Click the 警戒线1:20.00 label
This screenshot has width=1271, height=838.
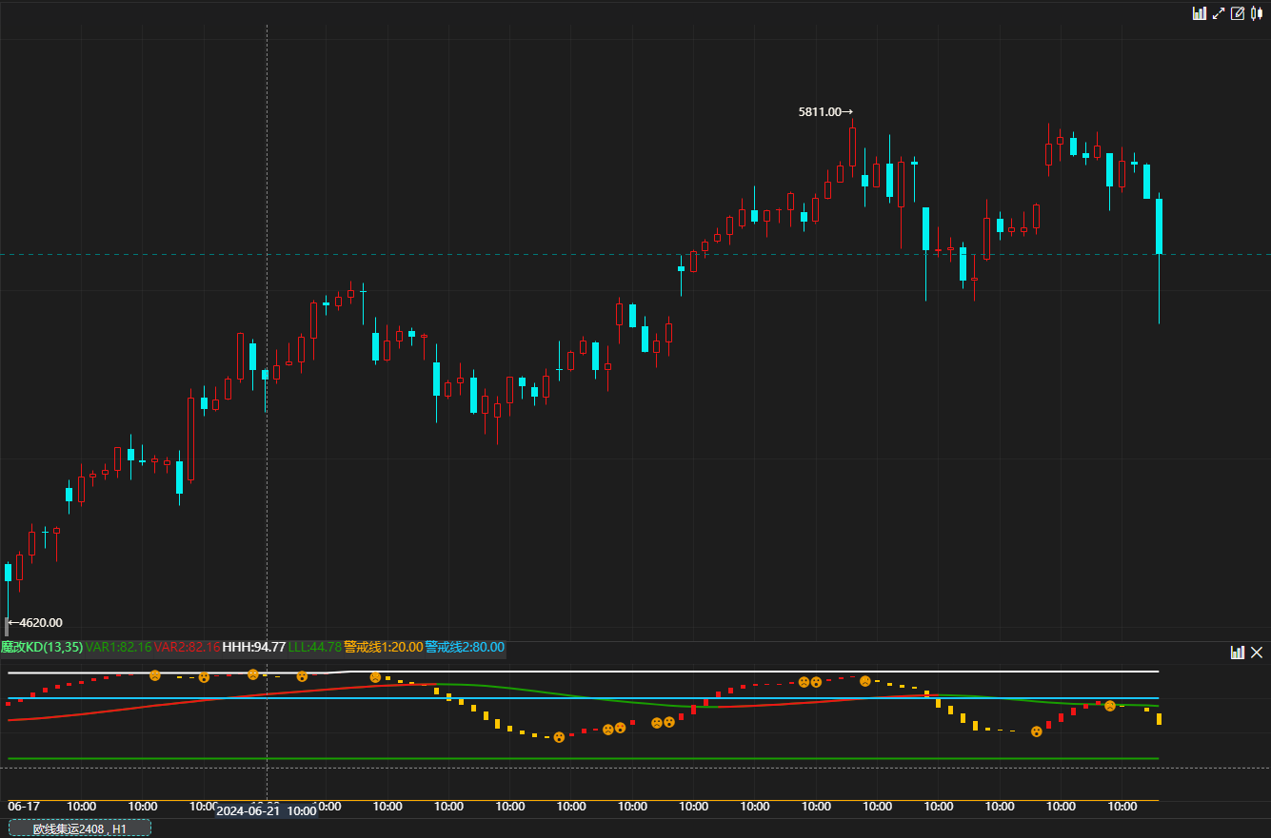pos(383,647)
